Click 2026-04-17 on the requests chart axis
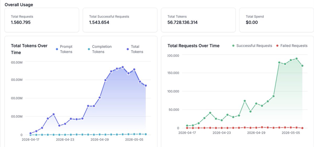Viewport: 314px width, 147px height. [187, 133]
